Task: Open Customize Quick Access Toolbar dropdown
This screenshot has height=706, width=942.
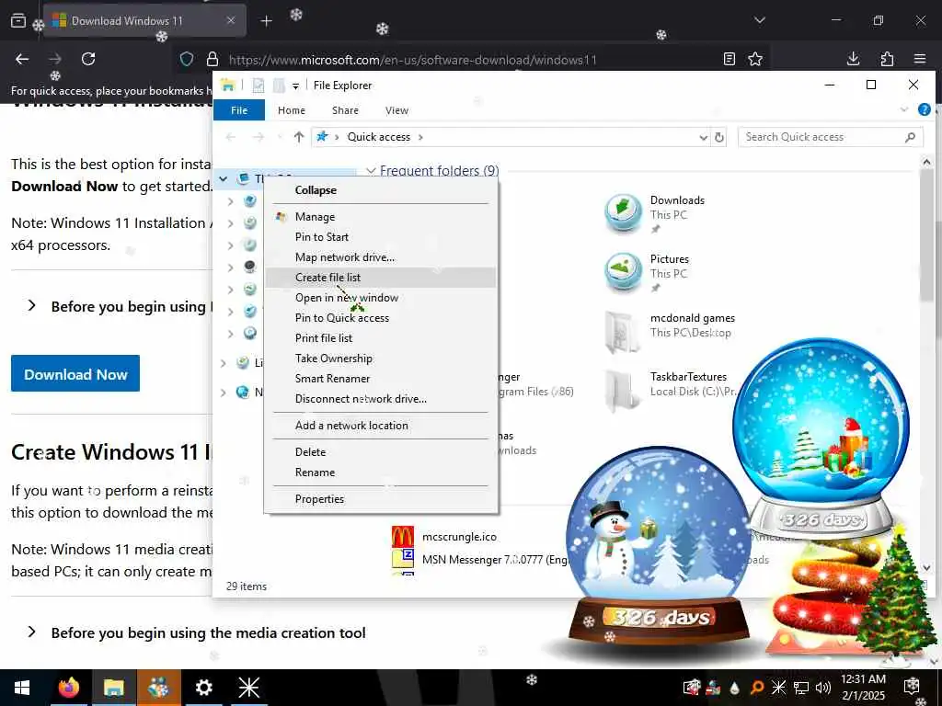Action: pos(295,85)
